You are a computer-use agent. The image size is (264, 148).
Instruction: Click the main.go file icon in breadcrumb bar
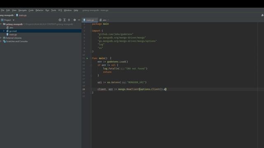point(17,15)
